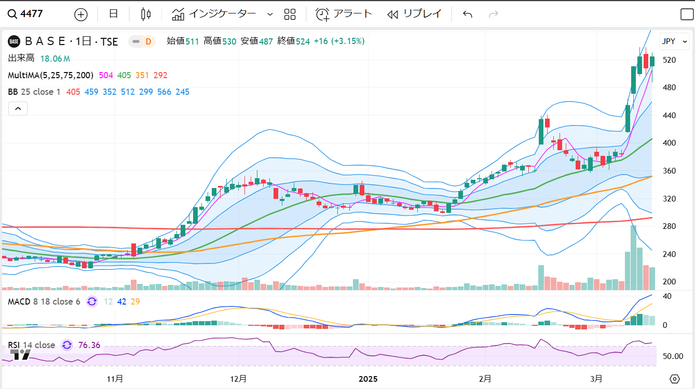Create an alert with アラート button
This screenshot has height=389, width=695.
344,14
